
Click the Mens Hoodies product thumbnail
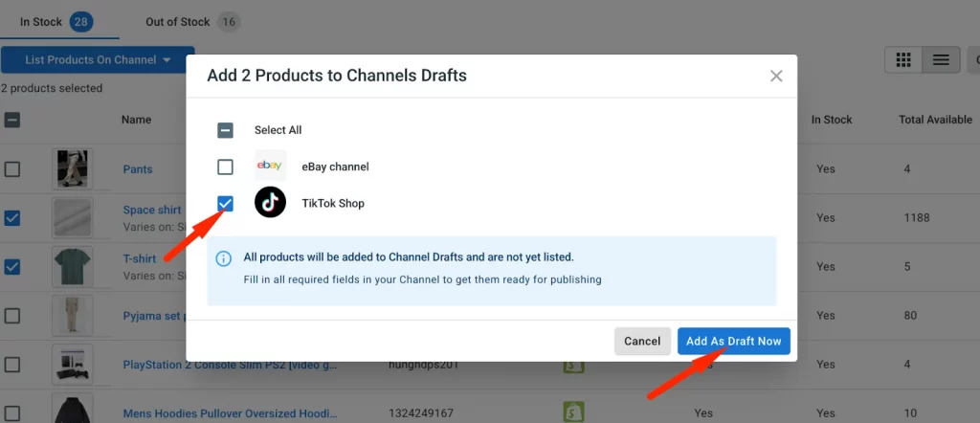point(73,408)
